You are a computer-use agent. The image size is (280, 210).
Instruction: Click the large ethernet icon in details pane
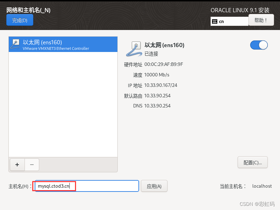pos(134,49)
